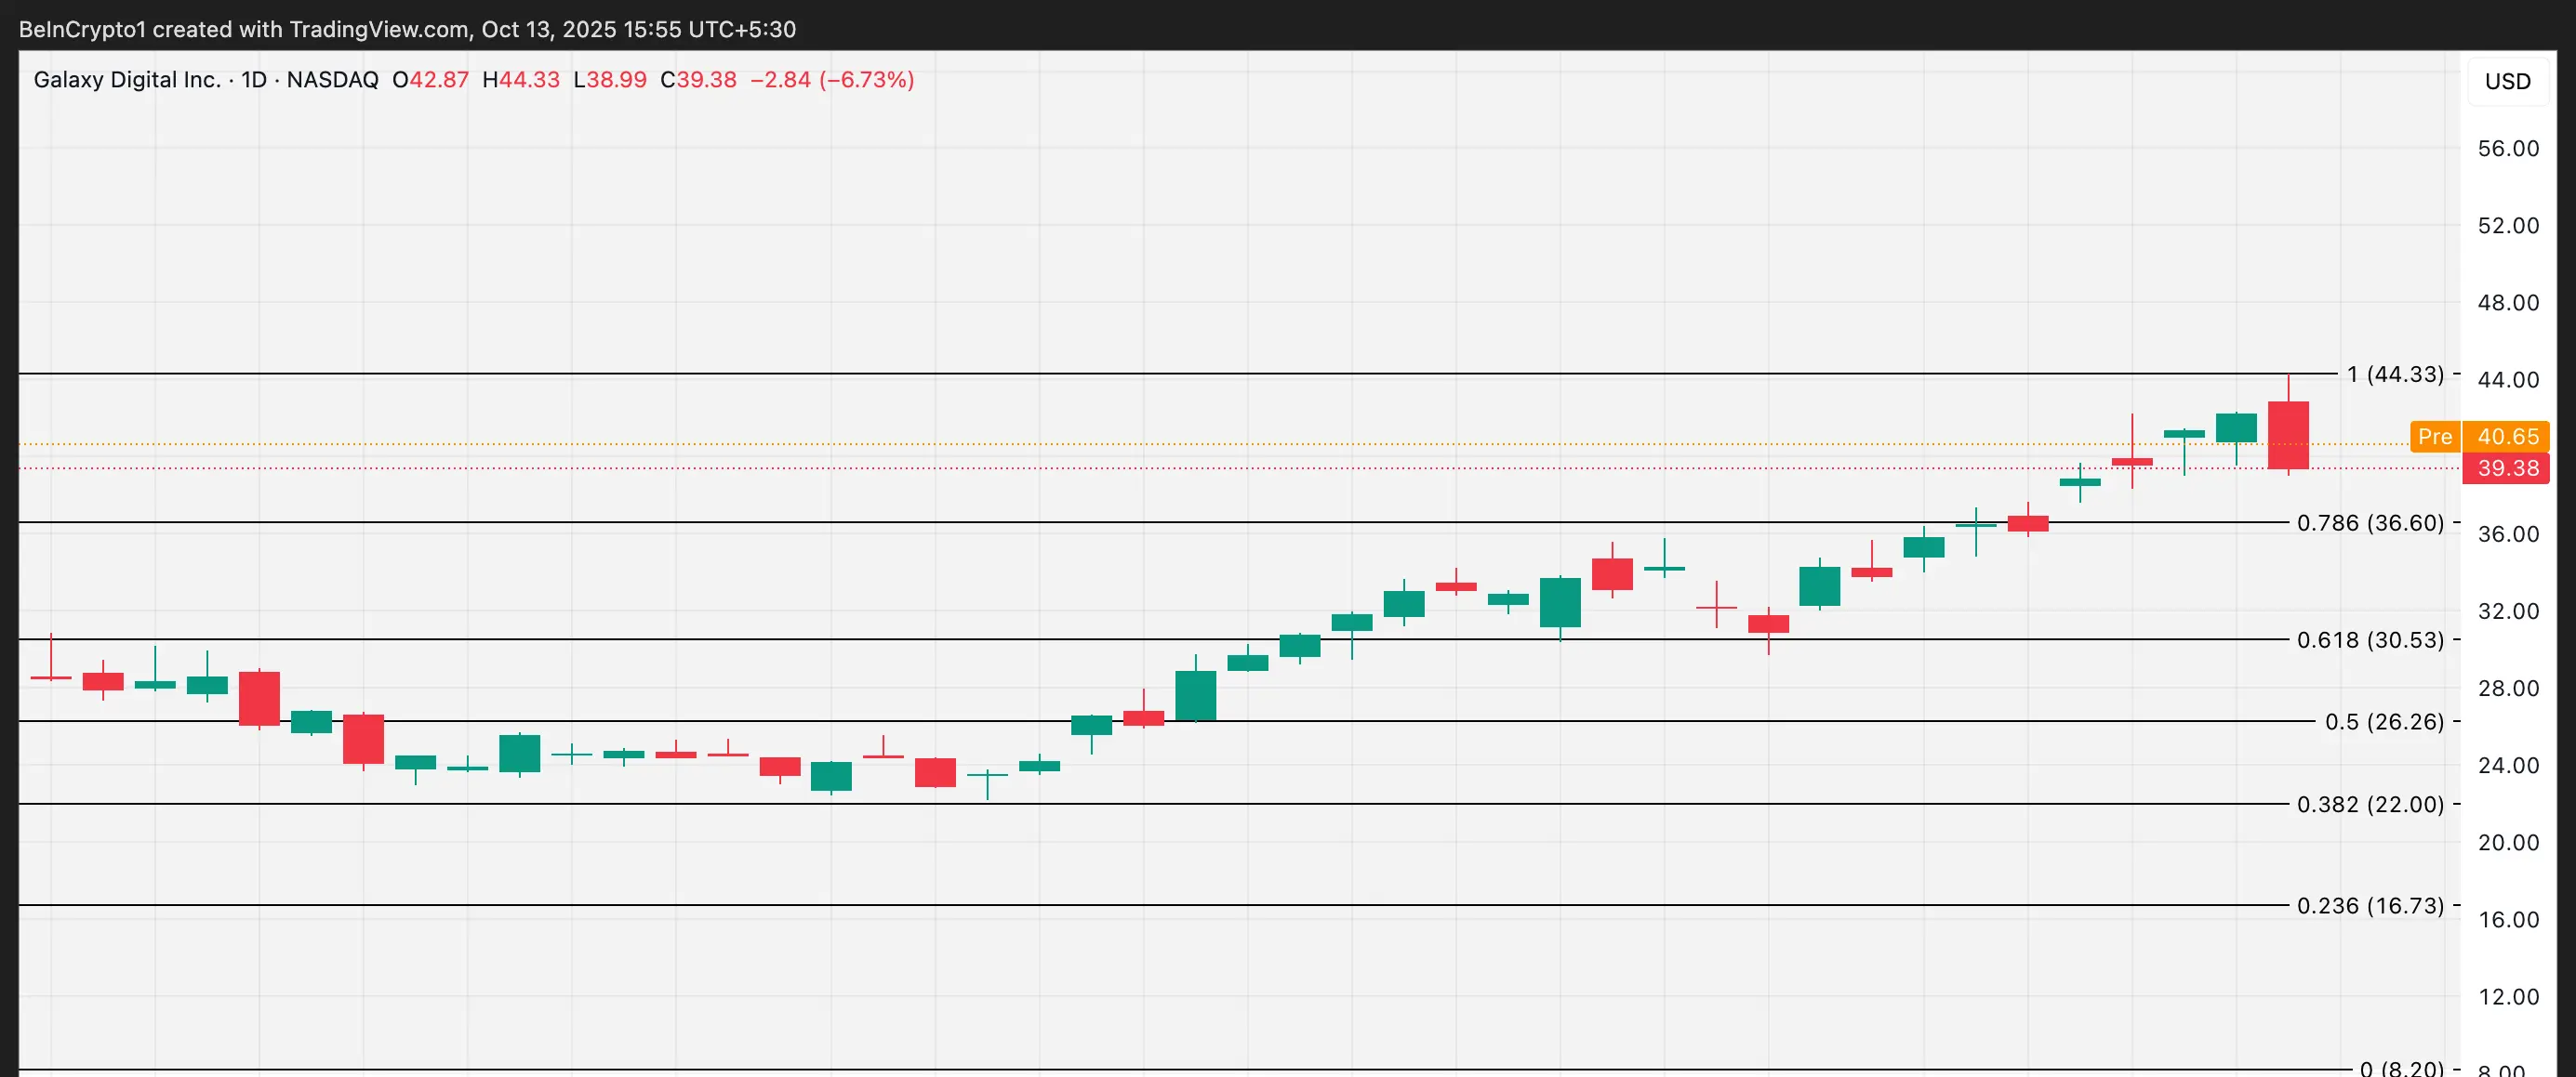Click the 56.00 price axis label
The height and width of the screenshot is (1077, 2576).
[x=2507, y=149]
